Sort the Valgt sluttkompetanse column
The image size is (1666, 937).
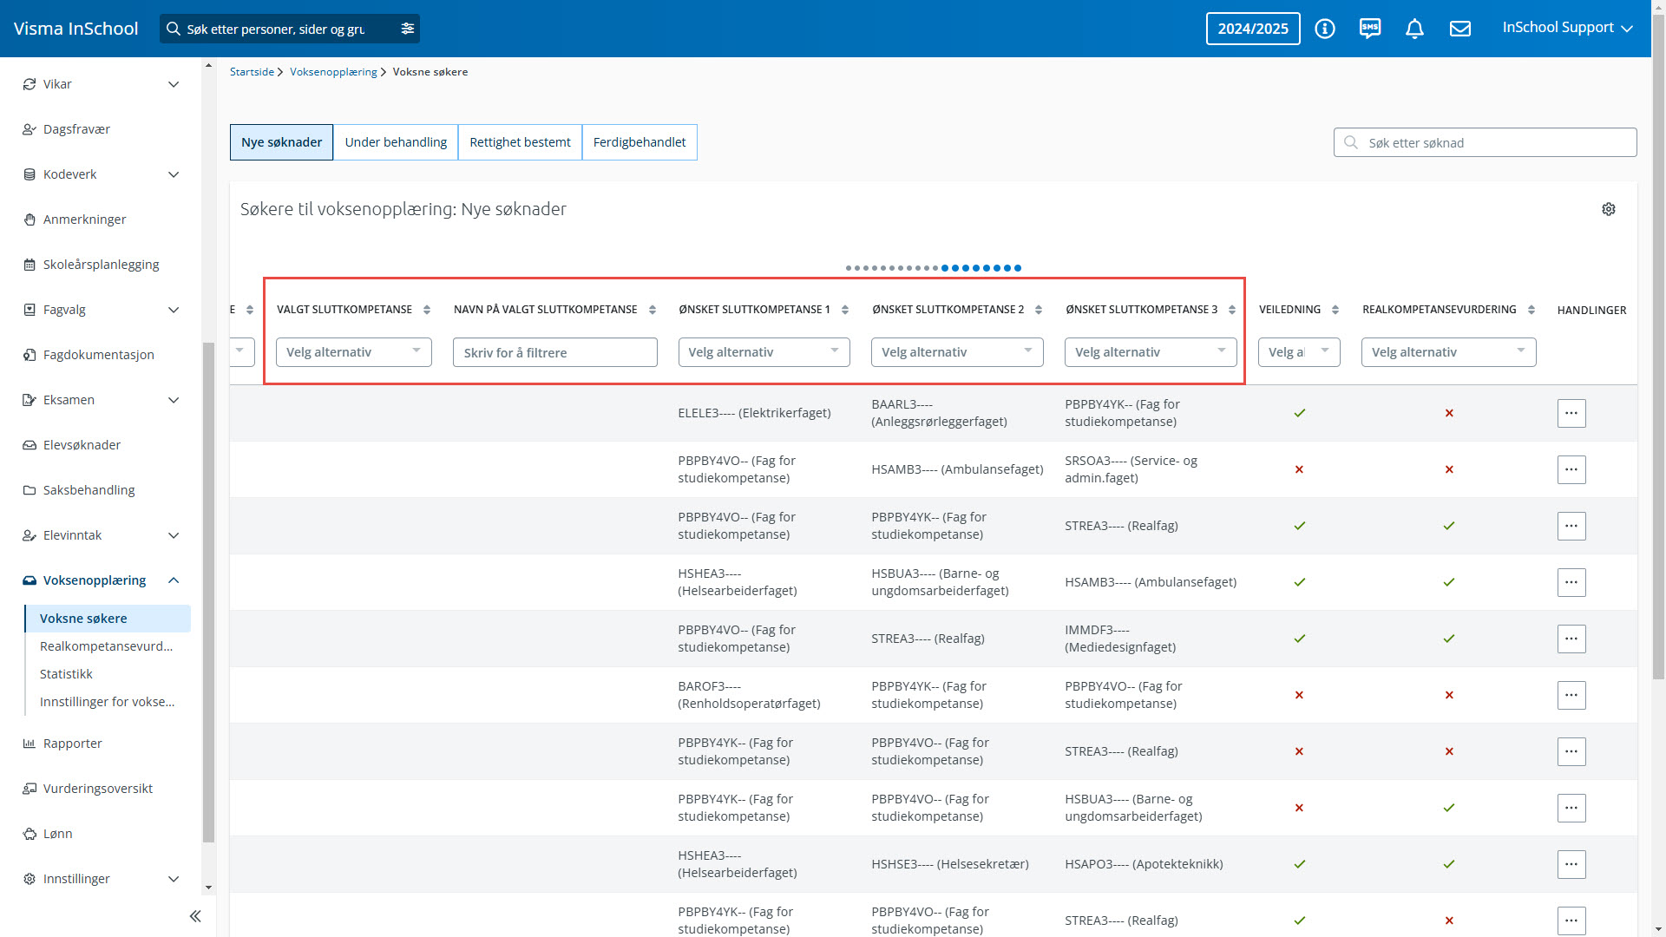(426, 310)
